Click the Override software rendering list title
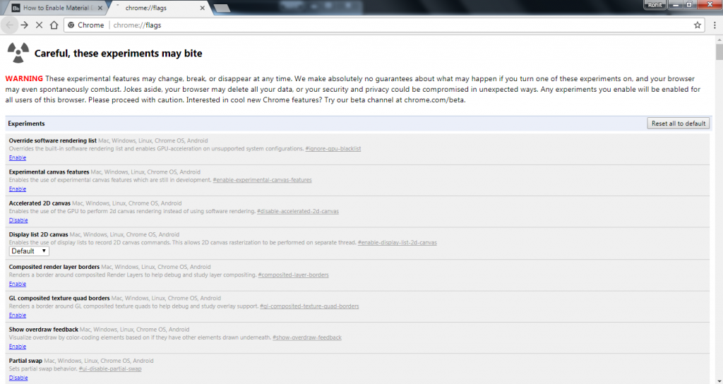 tap(52, 140)
